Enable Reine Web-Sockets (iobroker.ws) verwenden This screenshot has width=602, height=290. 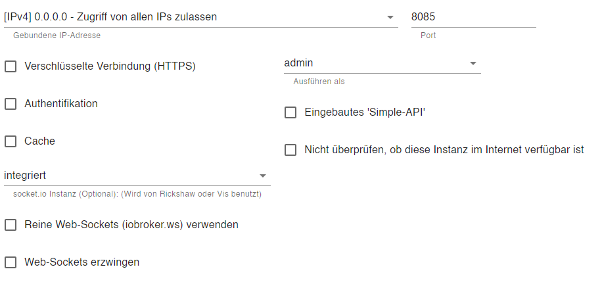[11, 225]
